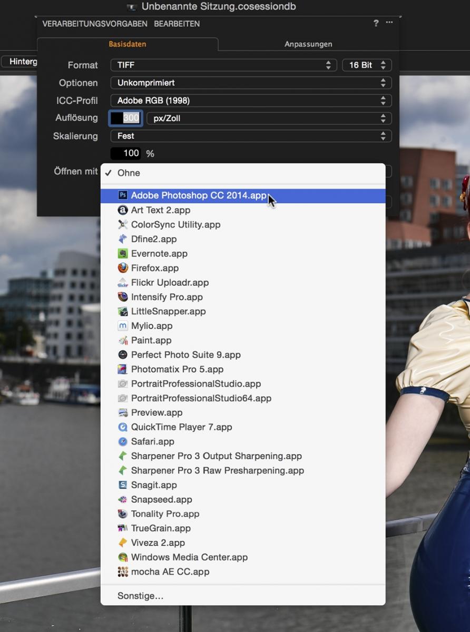Click the LittleSnapper icon

(123, 311)
